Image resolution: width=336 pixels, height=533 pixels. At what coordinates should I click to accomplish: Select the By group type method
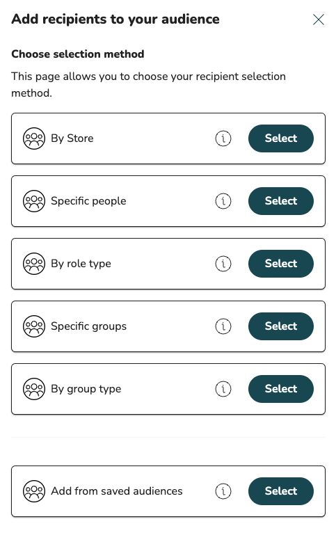(x=281, y=388)
